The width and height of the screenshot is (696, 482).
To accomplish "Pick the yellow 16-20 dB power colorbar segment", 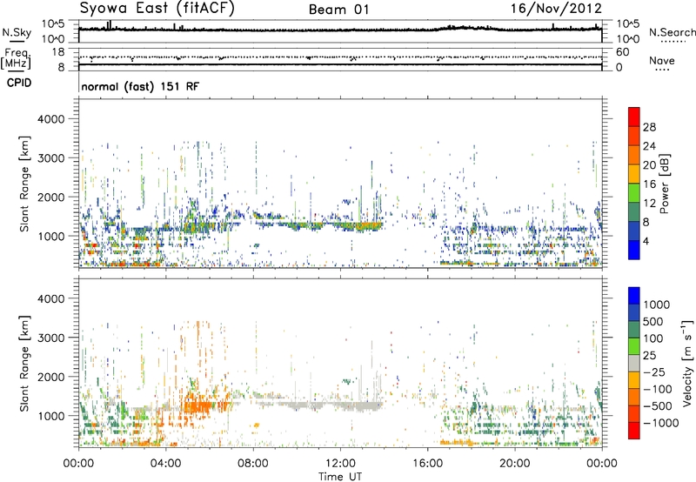I will pos(634,174).
